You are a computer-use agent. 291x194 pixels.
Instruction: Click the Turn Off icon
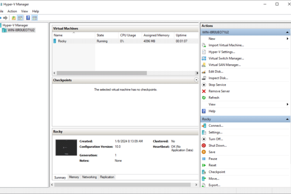(x=204, y=139)
